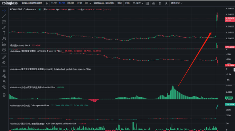The height and width of the screenshot is (131, 235).
Task: Select the order book depth delta indicator label
Action: click(x=43, y=123)
